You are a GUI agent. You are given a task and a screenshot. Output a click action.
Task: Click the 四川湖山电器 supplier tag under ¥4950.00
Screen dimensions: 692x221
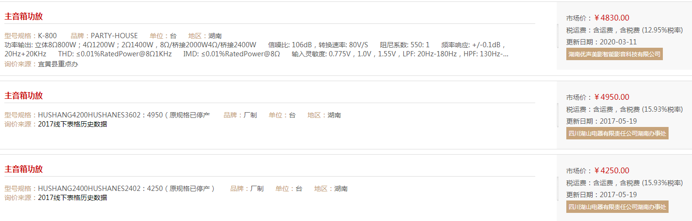617,133
